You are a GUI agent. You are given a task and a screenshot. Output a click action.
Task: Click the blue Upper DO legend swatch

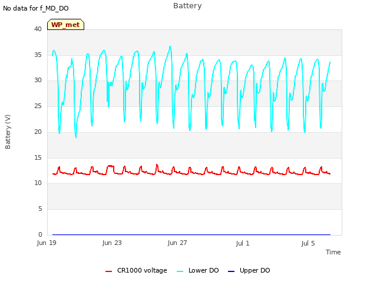[x=231, y=271]
